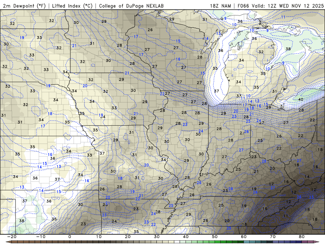Click the "Lifted Index (°C)" header label
Screen dimensions: 325x244
coord(72,6)
